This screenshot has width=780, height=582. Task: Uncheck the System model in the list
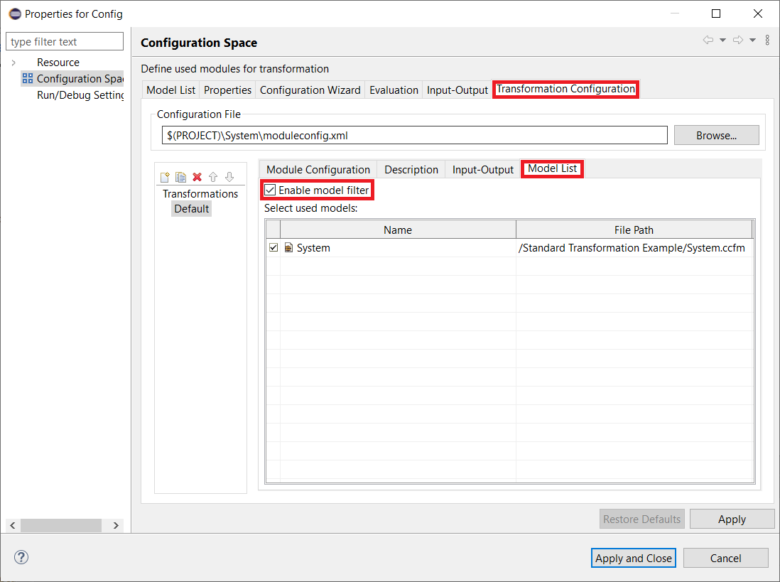[x=273, y=247]
